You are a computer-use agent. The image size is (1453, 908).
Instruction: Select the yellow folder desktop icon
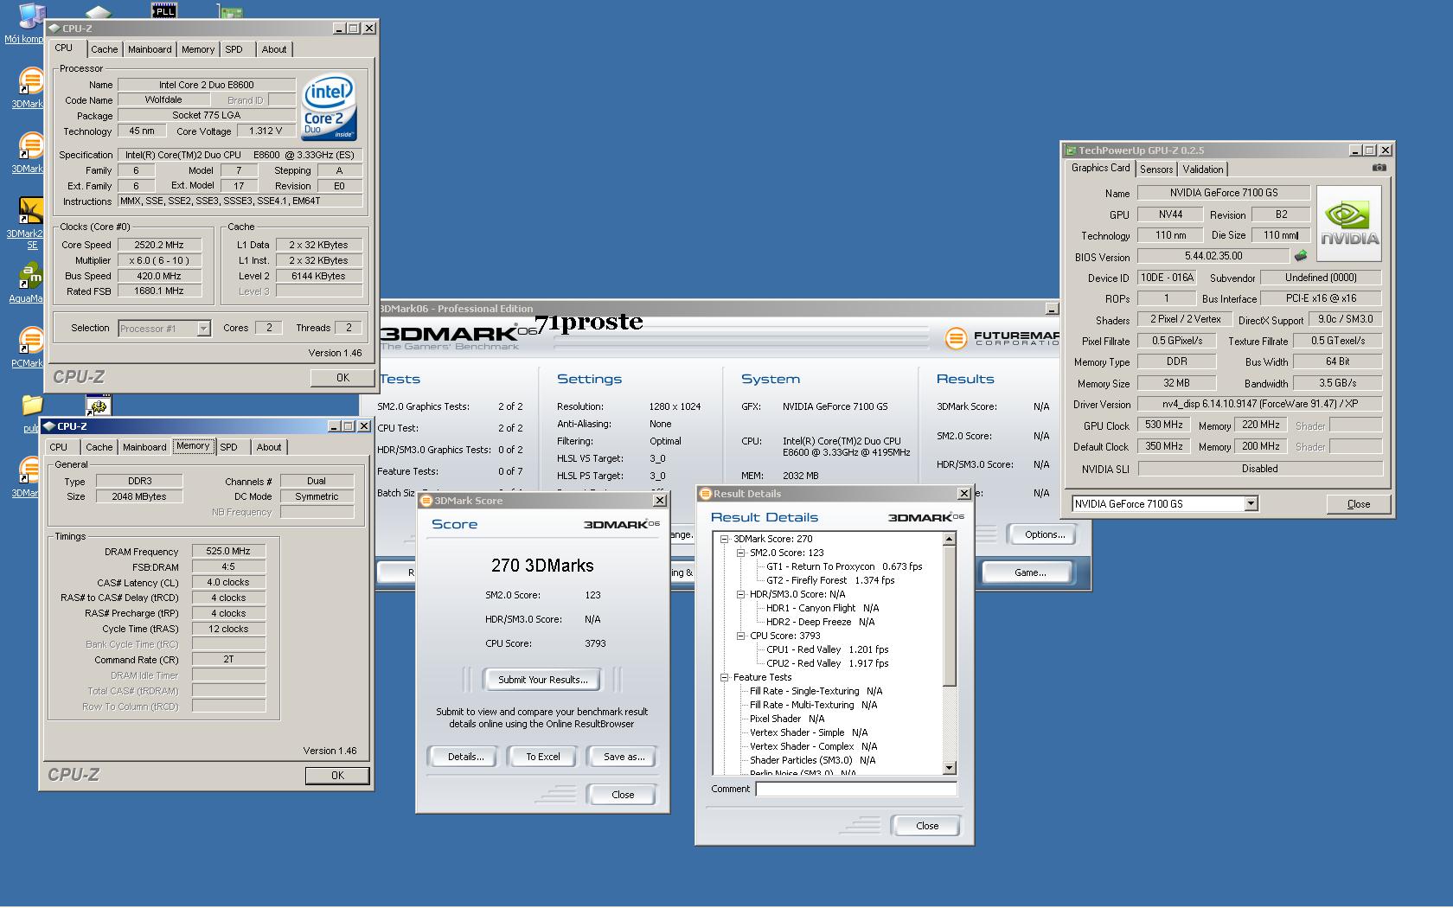pyautogui.click(x=31, y=411)
